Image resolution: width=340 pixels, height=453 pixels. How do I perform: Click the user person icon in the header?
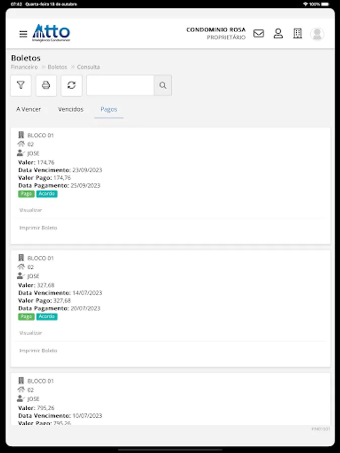(x=278, y=34)
